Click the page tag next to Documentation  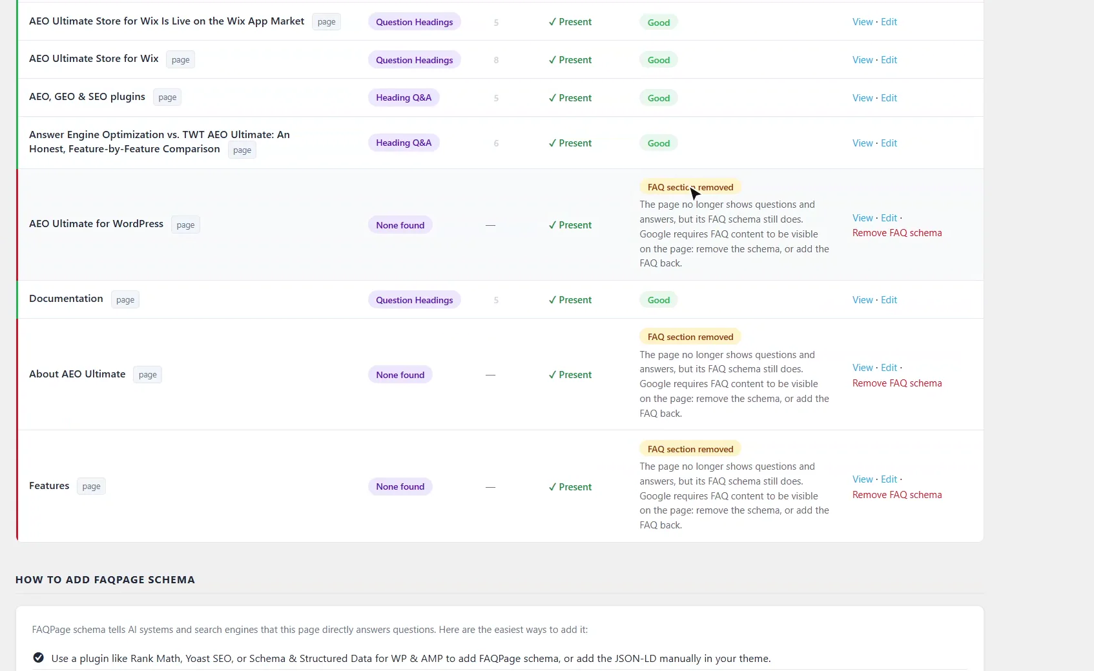[125, 300]
